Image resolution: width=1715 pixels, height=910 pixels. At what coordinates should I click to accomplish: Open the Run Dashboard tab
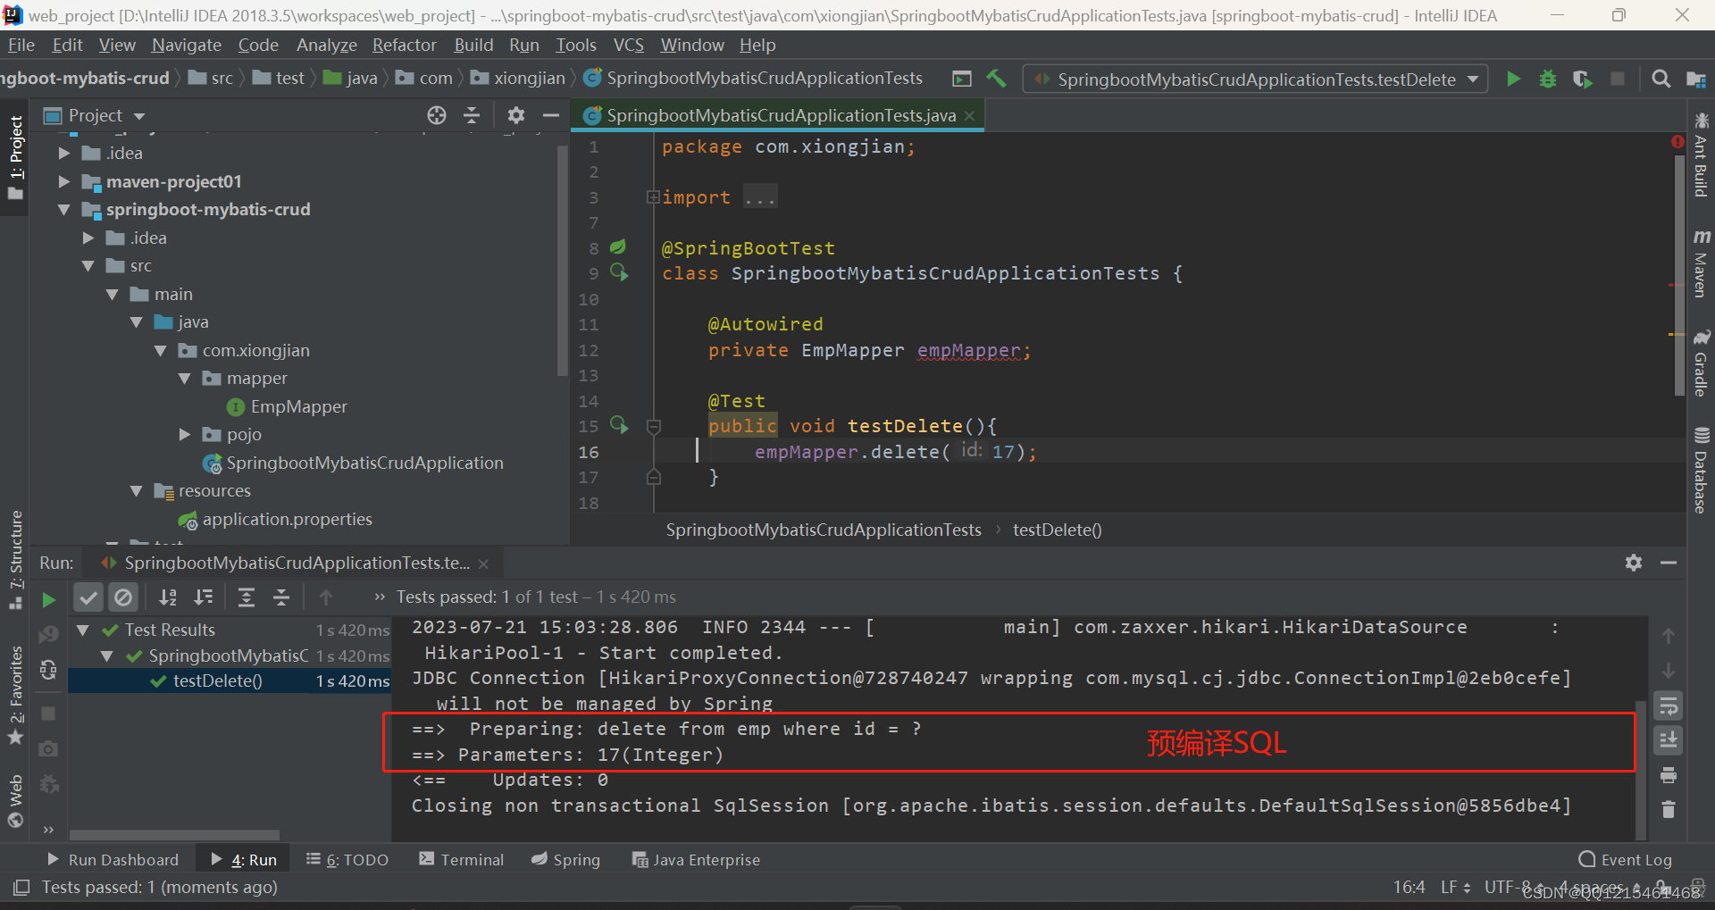(x=113, y=859)
